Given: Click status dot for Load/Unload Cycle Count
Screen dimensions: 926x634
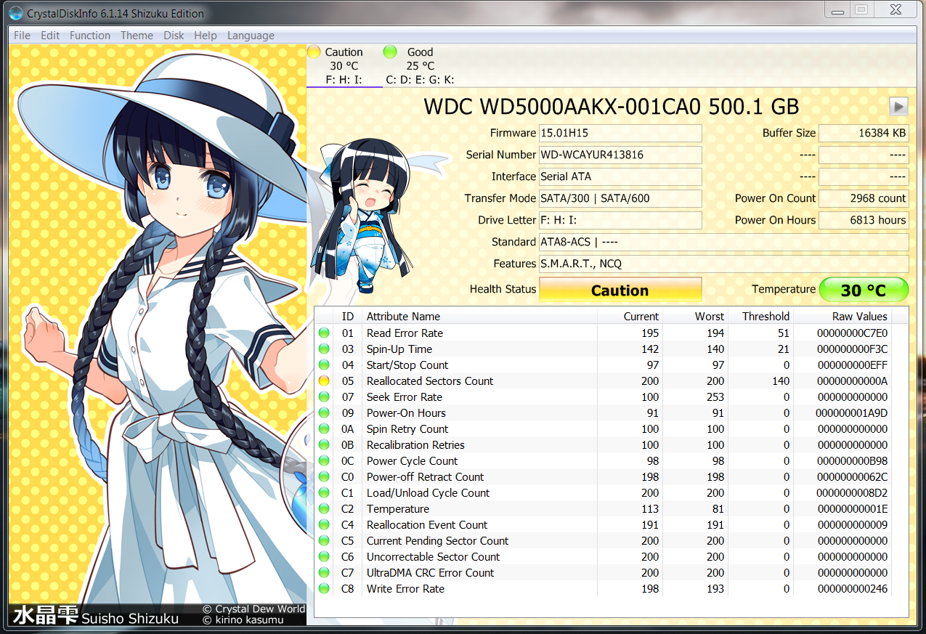Looking at the screenshot, I should [324, 493].
